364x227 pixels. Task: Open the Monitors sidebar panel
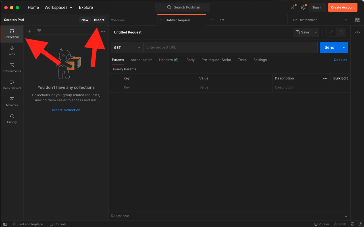[x=12, y=102]
